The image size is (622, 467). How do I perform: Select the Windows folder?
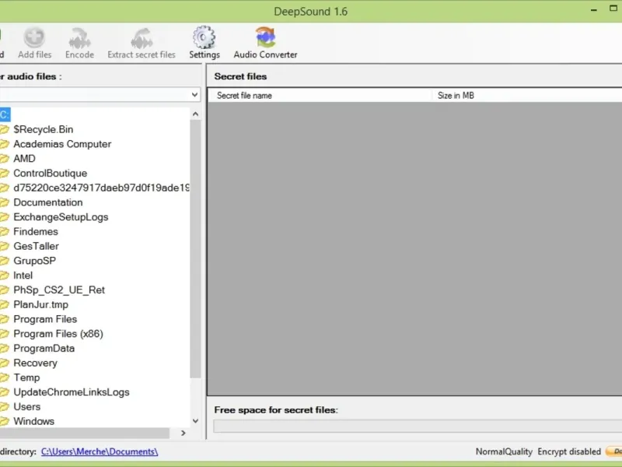[x=33, y=421]
